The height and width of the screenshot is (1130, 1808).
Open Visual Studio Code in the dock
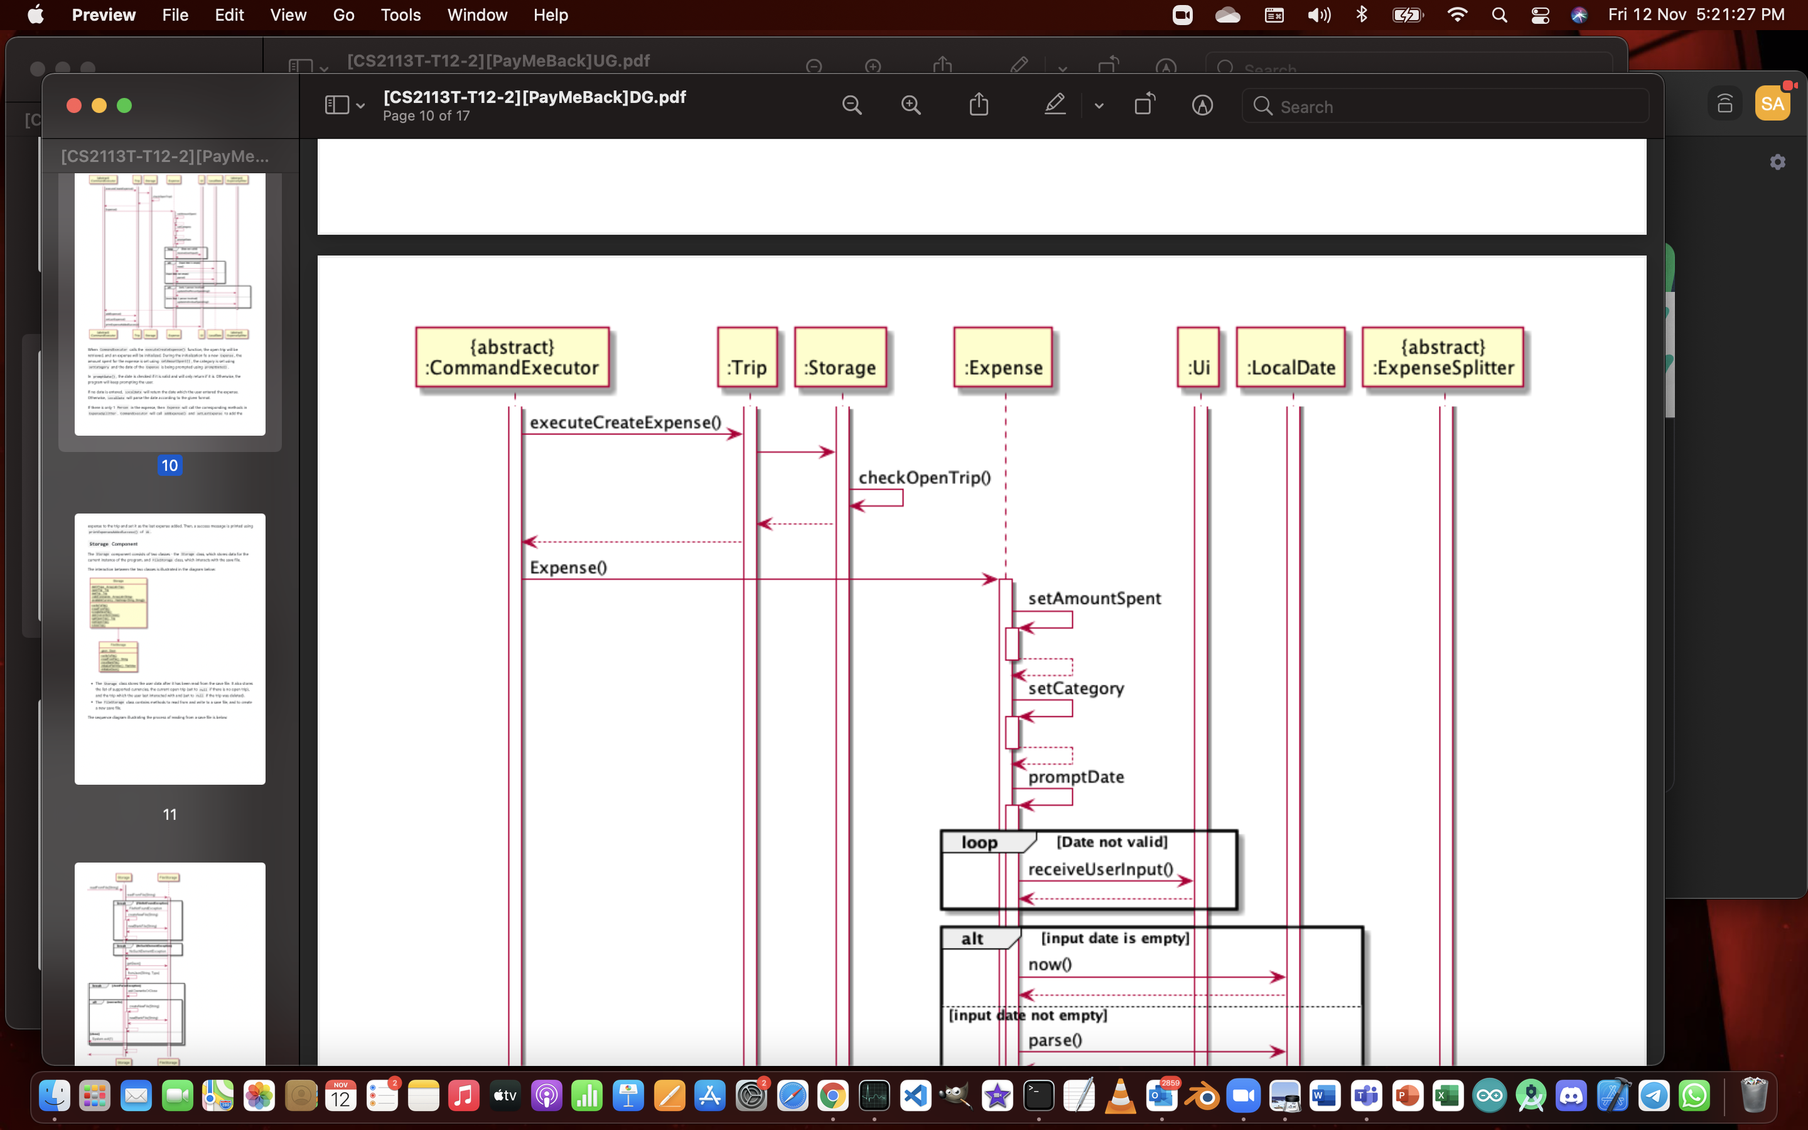tap(915, 1095)
